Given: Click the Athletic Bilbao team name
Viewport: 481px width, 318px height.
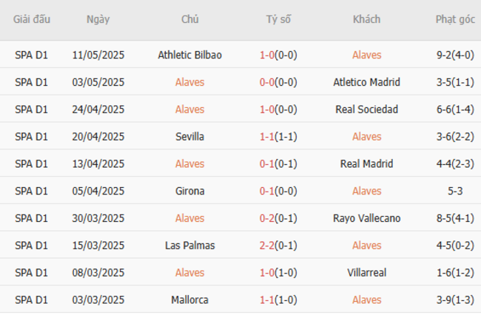Looking at the screenshot, I should click(189, 55).
